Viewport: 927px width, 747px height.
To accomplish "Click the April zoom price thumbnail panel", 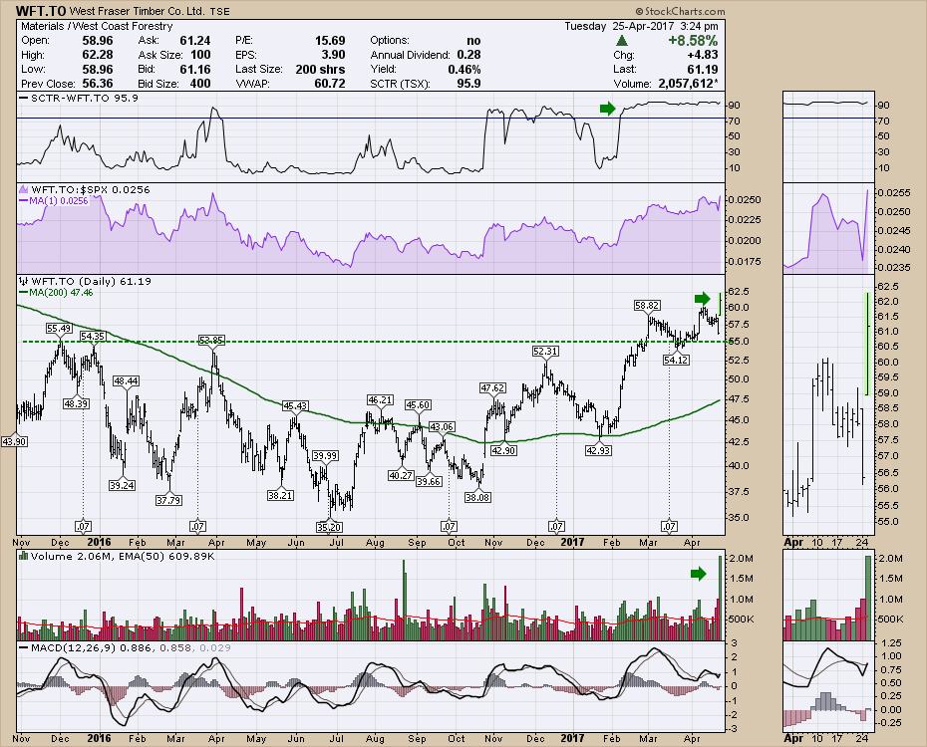I will (x=828, y=407).
